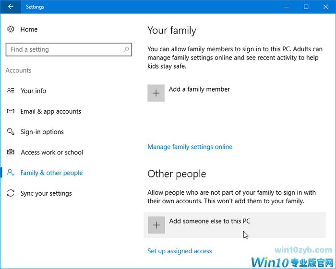Maximize the Settings window
The width and height of the screenshot is (336, 269).
pyautogui.click(x=306, y=7)
